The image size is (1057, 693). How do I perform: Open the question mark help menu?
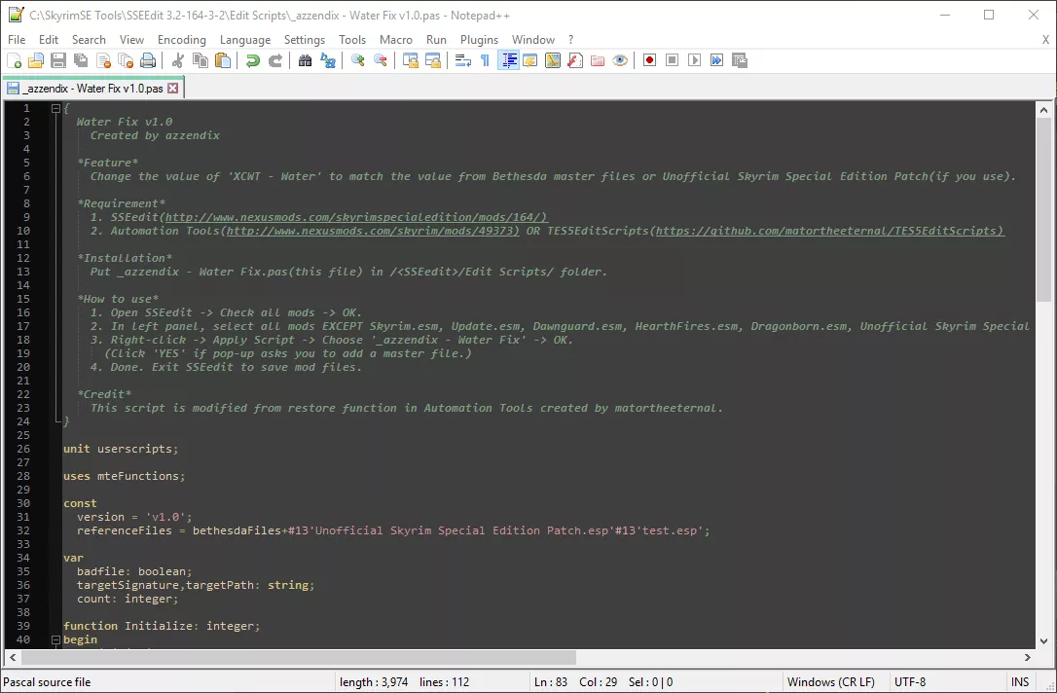coord(571,40)
